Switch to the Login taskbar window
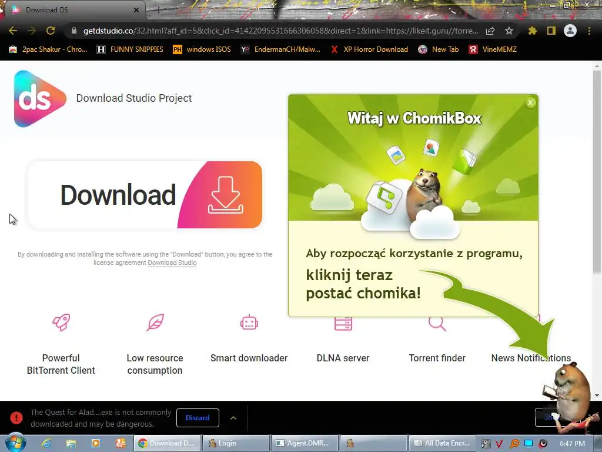This screenshot has width=602, height=452. click(x=236, y=443)
